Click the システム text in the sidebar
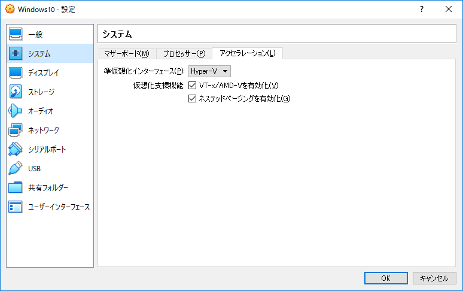463x291 pixels. tap(39, 54)
